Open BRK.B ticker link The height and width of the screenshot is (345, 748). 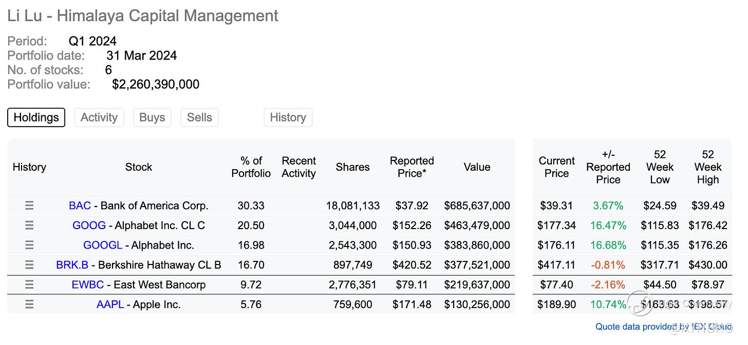tap(72, 265)
